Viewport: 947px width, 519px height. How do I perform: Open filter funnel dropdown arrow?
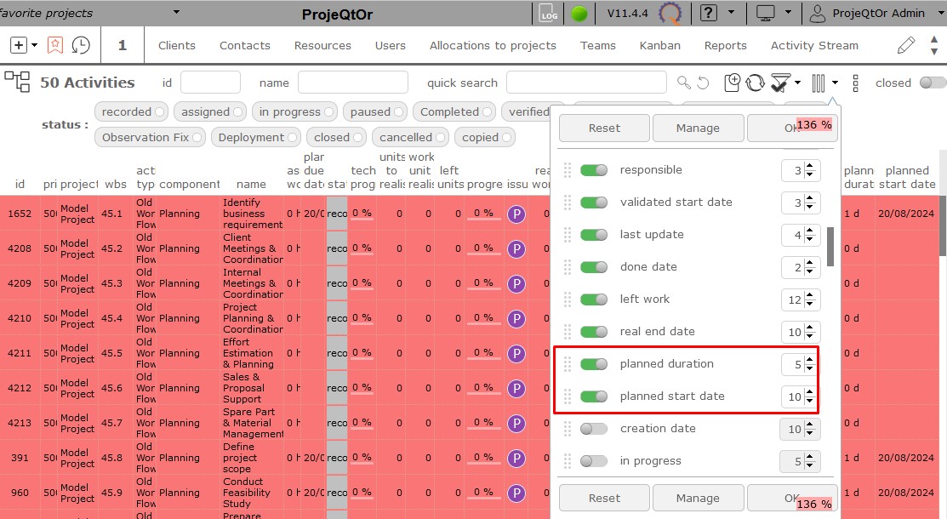click(x=797, y=83)
